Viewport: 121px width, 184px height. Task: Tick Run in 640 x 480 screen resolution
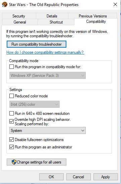coord(11,113)
